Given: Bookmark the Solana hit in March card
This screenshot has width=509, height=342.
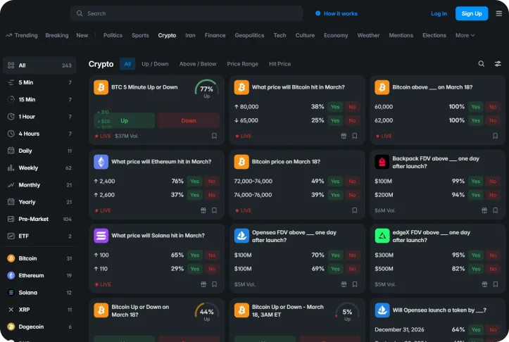Looking at the screenshot, I should point(214,284).
